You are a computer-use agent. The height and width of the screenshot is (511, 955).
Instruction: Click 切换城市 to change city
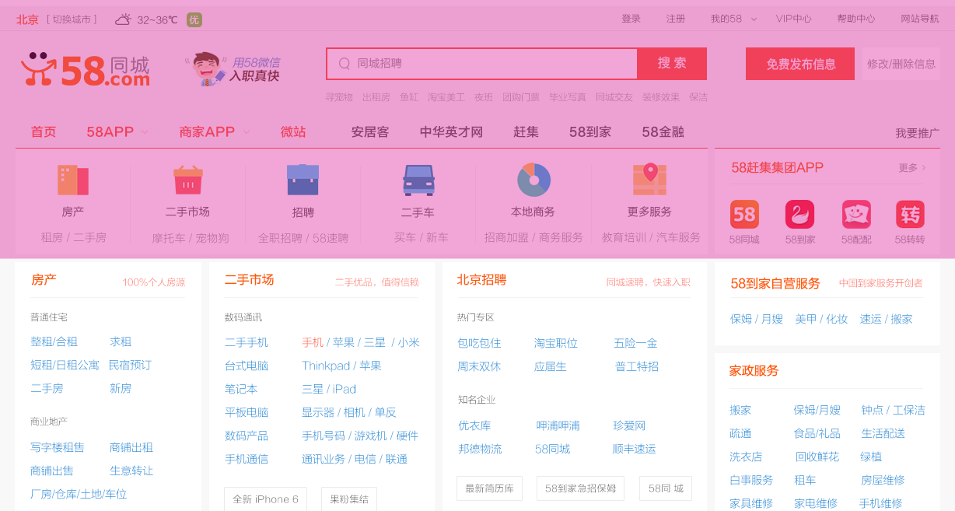[71, 19]
